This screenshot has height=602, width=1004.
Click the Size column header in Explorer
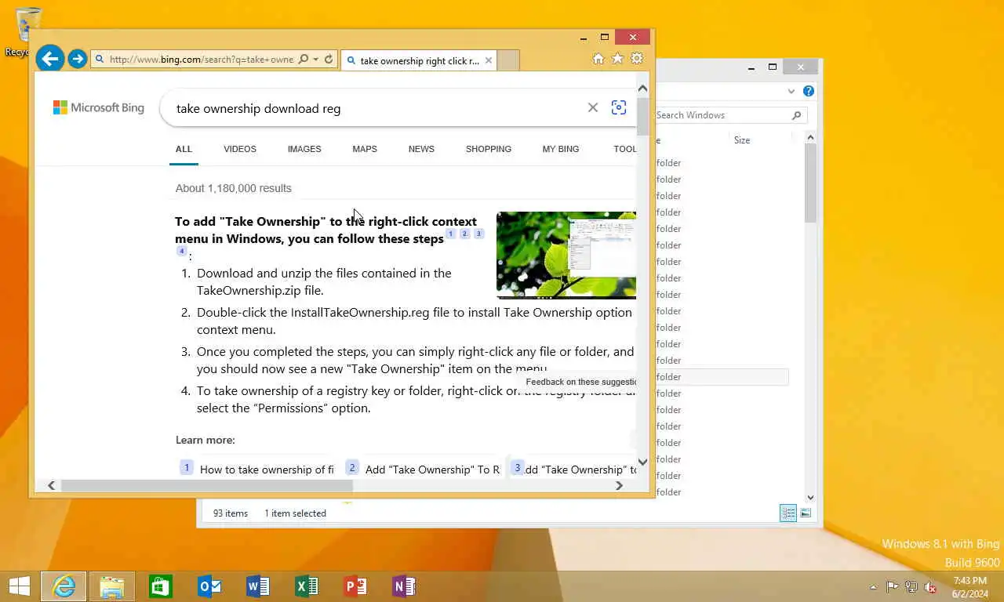tap(742, 140)
